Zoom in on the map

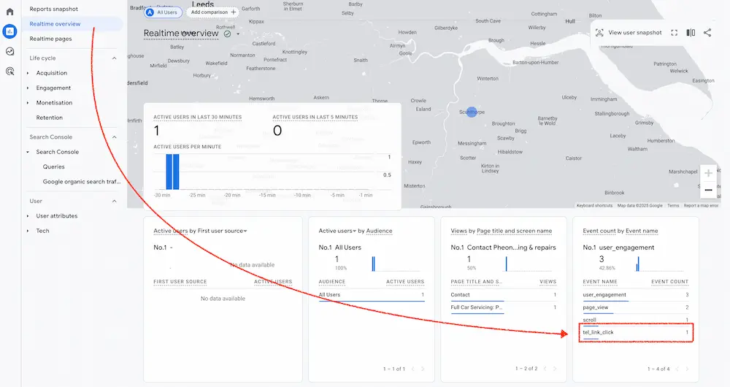point(708,173)
